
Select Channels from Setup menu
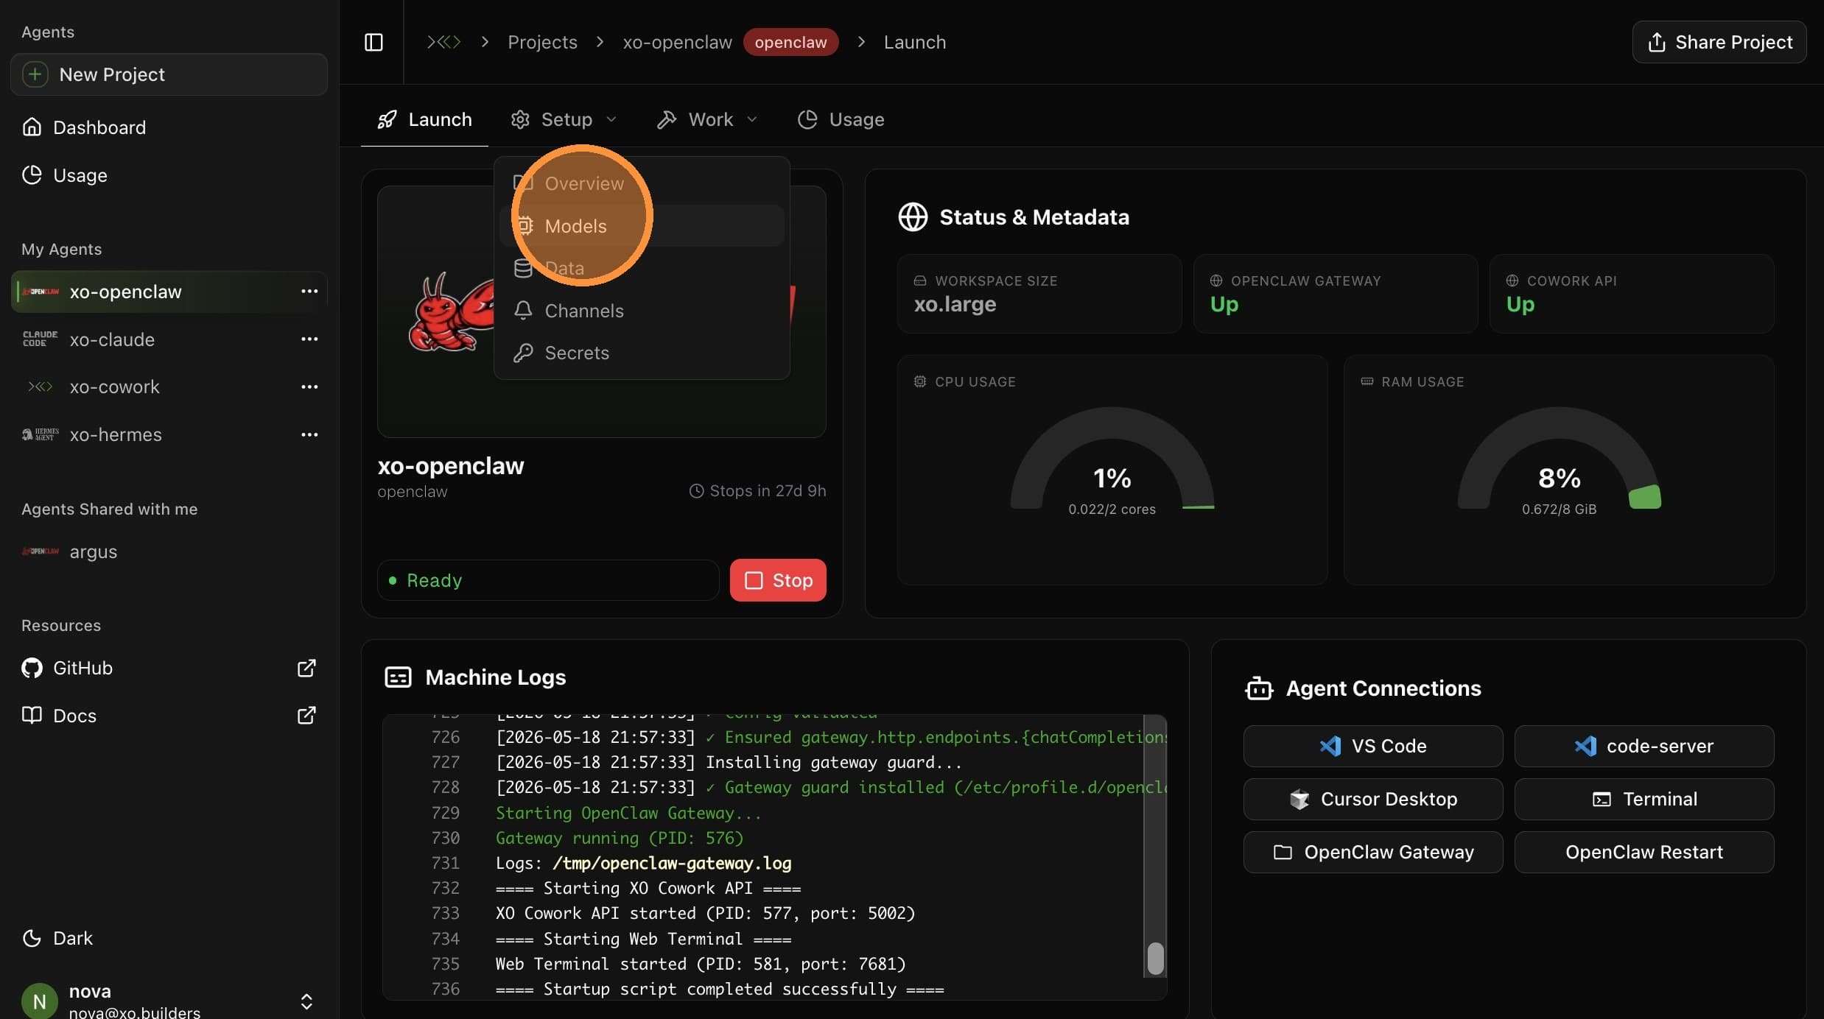[x=642, y=311]
